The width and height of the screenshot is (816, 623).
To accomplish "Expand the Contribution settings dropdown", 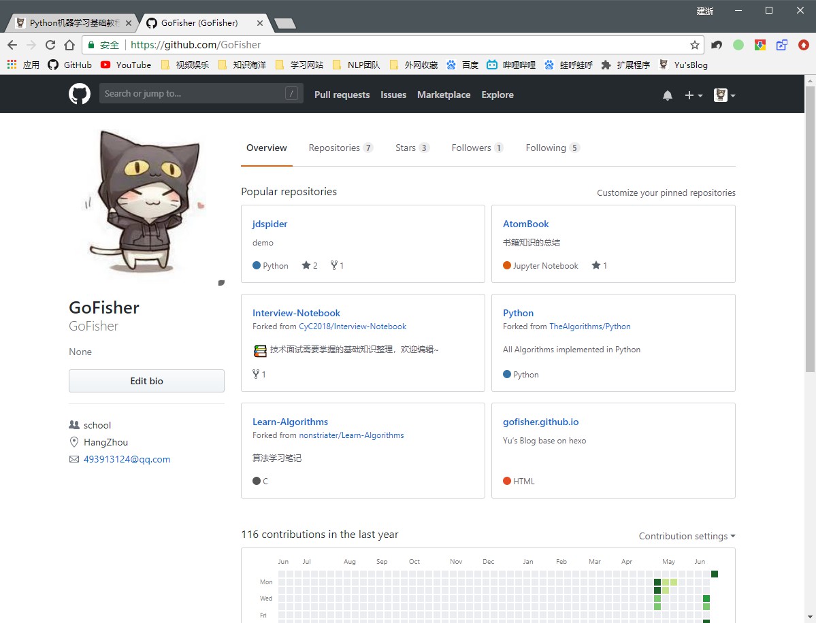I will 687,536.
